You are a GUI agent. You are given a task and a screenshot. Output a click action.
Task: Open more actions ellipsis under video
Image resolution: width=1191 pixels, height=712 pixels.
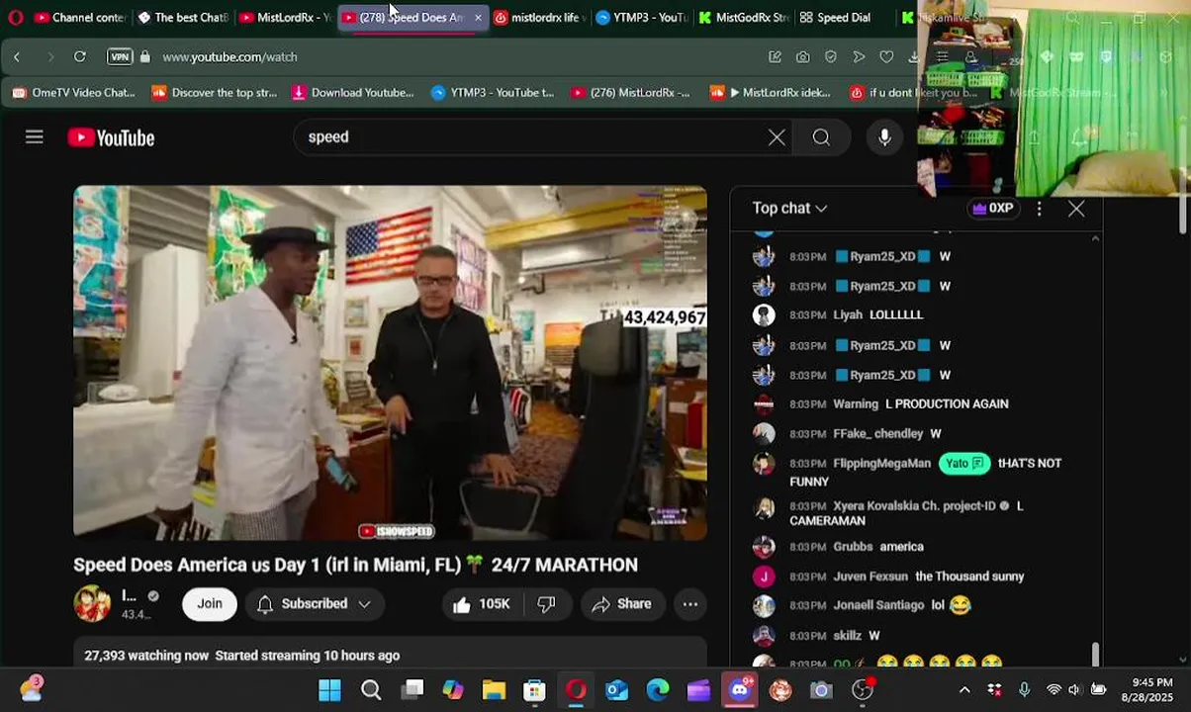click(x=690, y=604)
